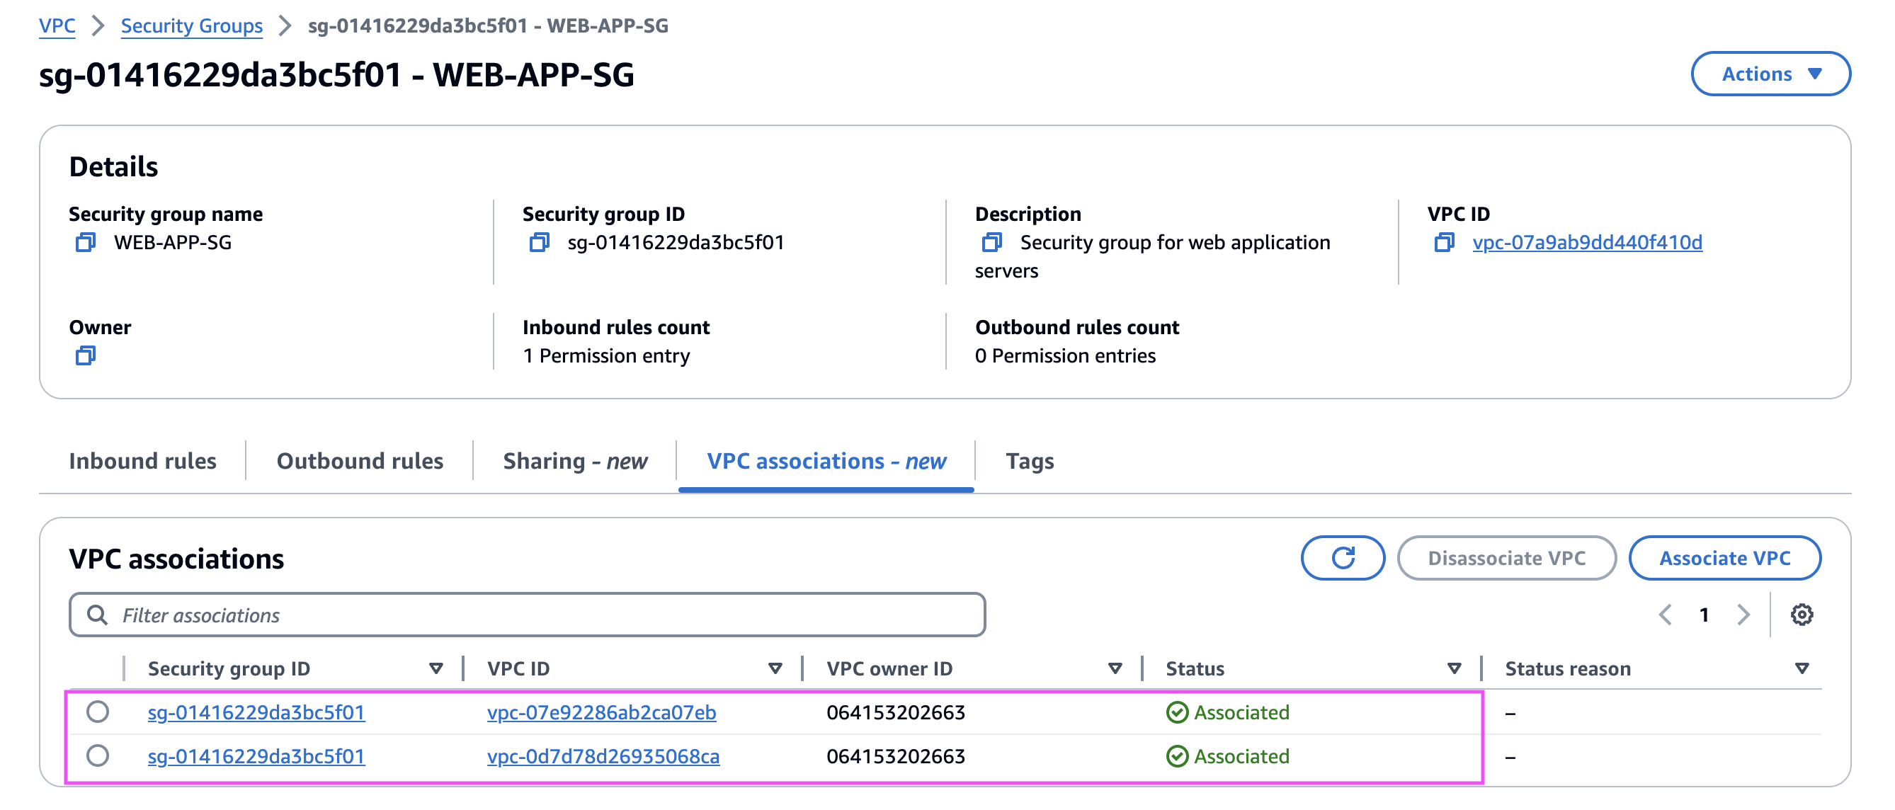Sort by VPC owner ID column
This screenshot has height=810, width=1895.
click(1115, 668)
